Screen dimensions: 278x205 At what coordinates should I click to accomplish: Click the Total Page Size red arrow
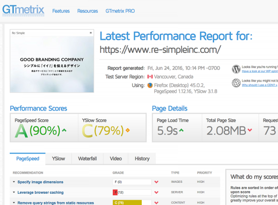250,130
